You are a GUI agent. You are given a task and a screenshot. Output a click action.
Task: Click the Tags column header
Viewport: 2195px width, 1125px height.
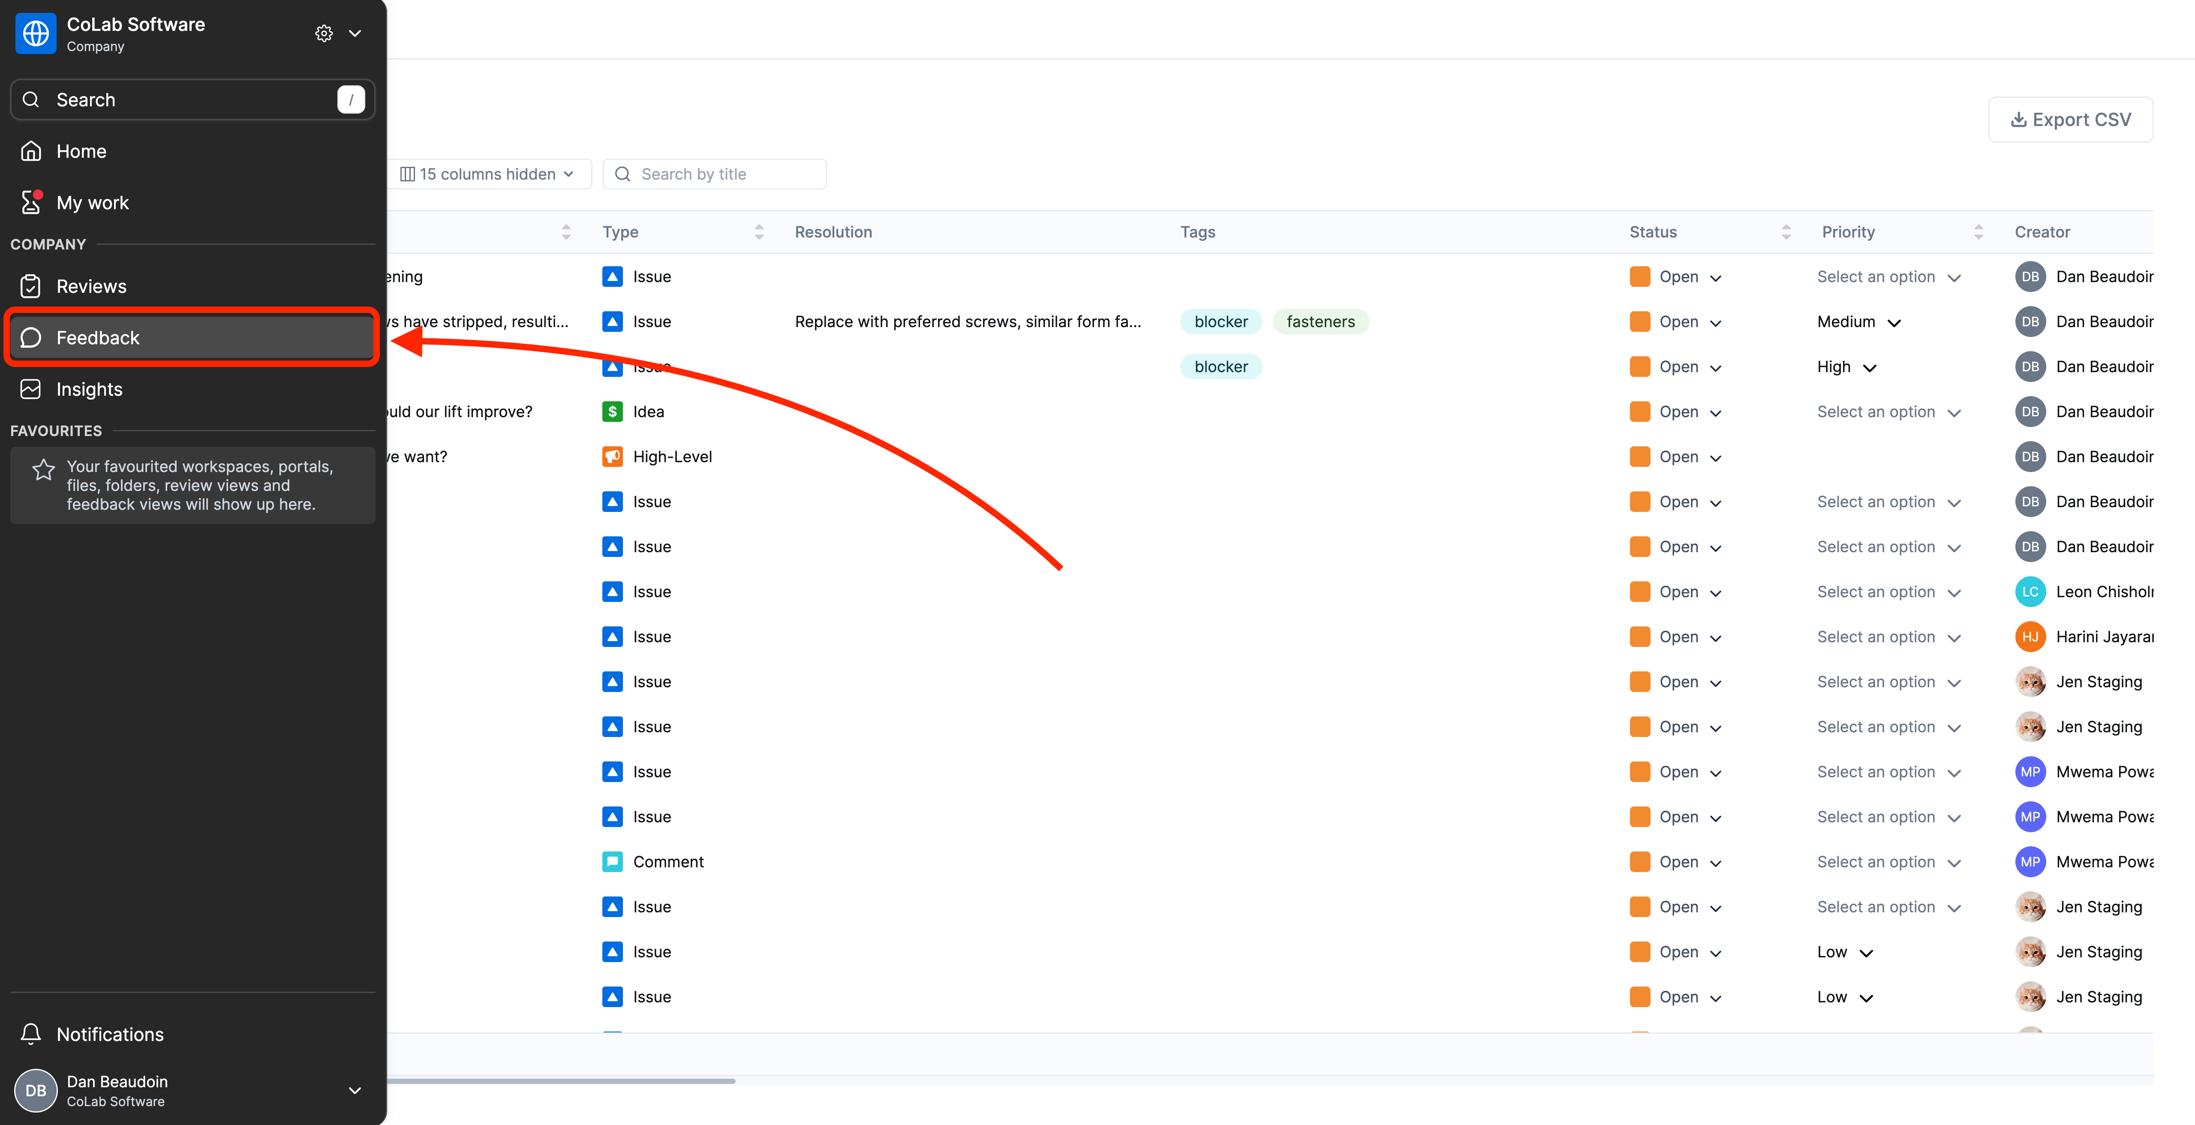1197,232
